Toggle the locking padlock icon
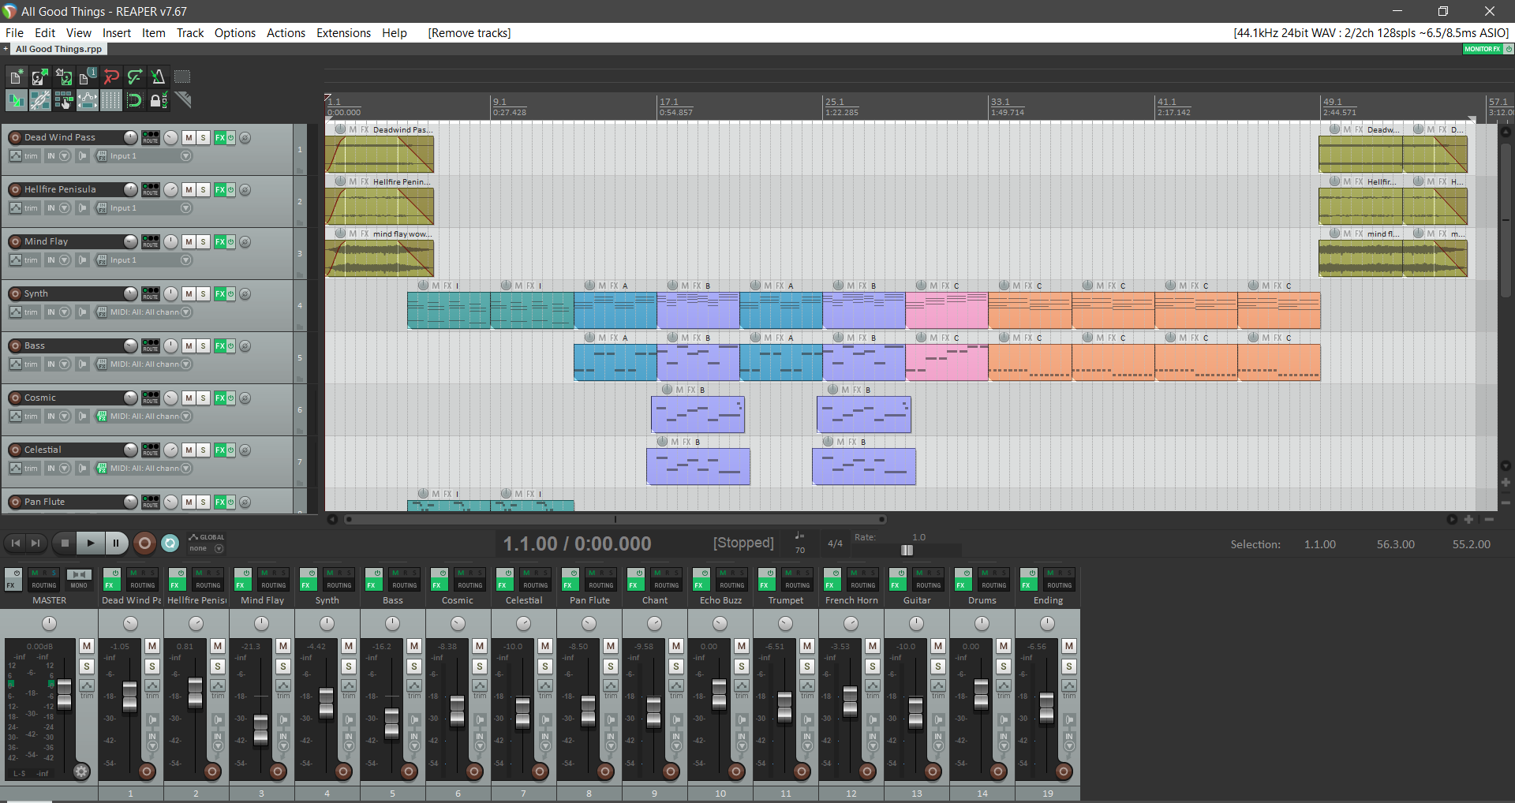Screen dimensions: 1515x803 [158, 100]
